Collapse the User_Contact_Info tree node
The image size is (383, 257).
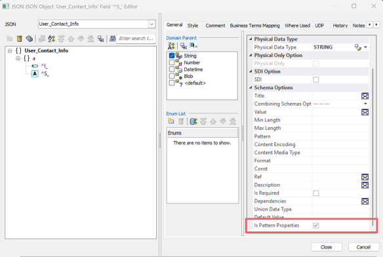[x=10, y=51]
